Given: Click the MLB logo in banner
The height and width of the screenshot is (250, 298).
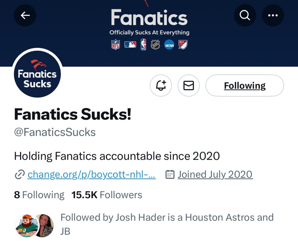Looking at the screenshot, I should click(x=130, y=45).
